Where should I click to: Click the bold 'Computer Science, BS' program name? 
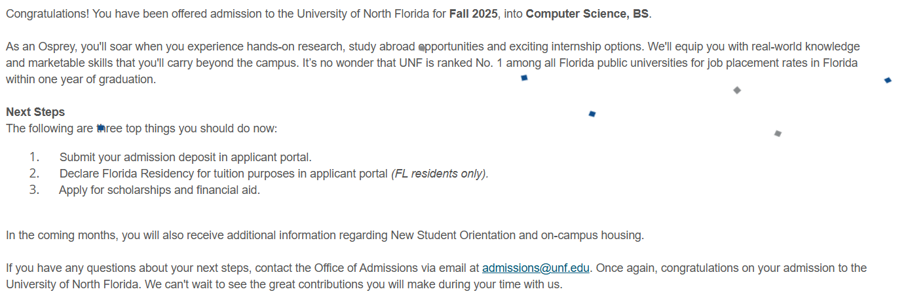(587, 14)
